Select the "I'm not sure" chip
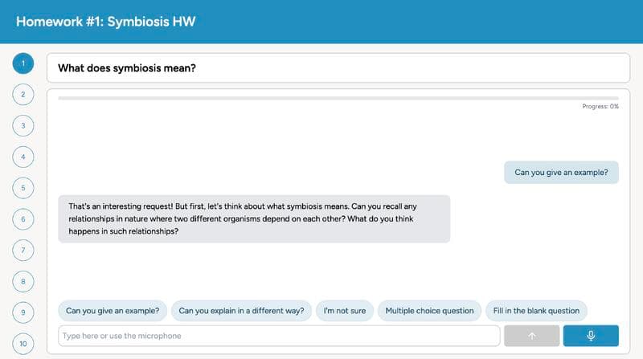 (344, 311)
